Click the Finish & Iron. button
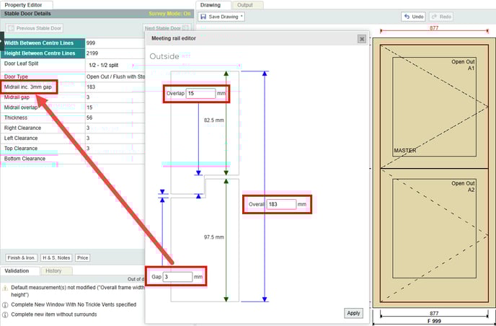 point(22,257)
